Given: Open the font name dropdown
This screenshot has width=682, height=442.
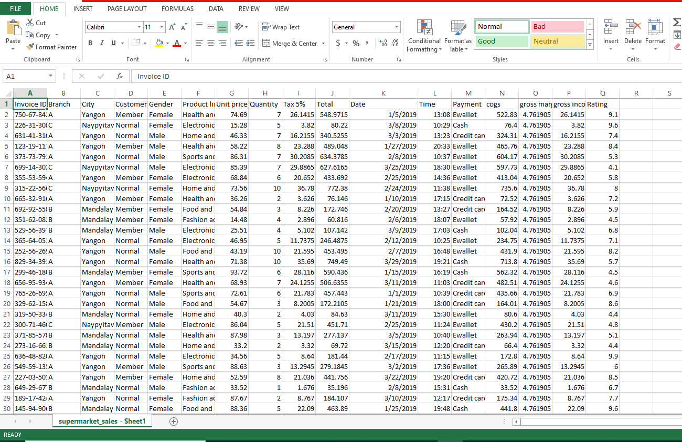Looking at the screenshot, I should point(138,27).
